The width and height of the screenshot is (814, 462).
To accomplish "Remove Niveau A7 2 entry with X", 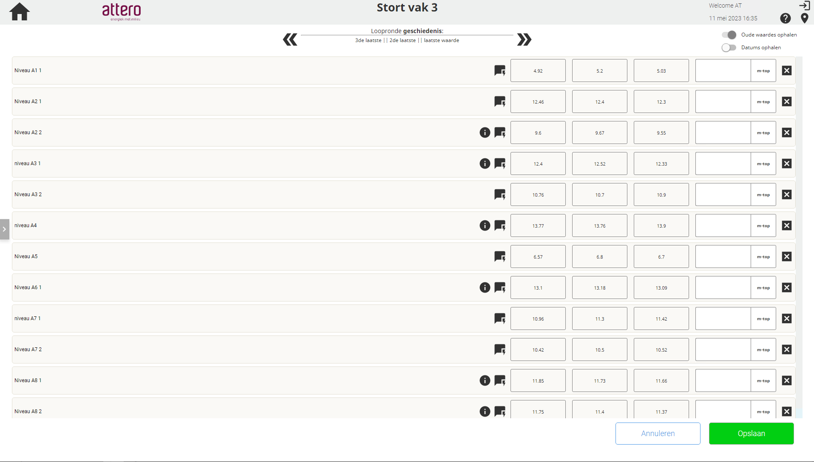I will (x=787, y=349).
